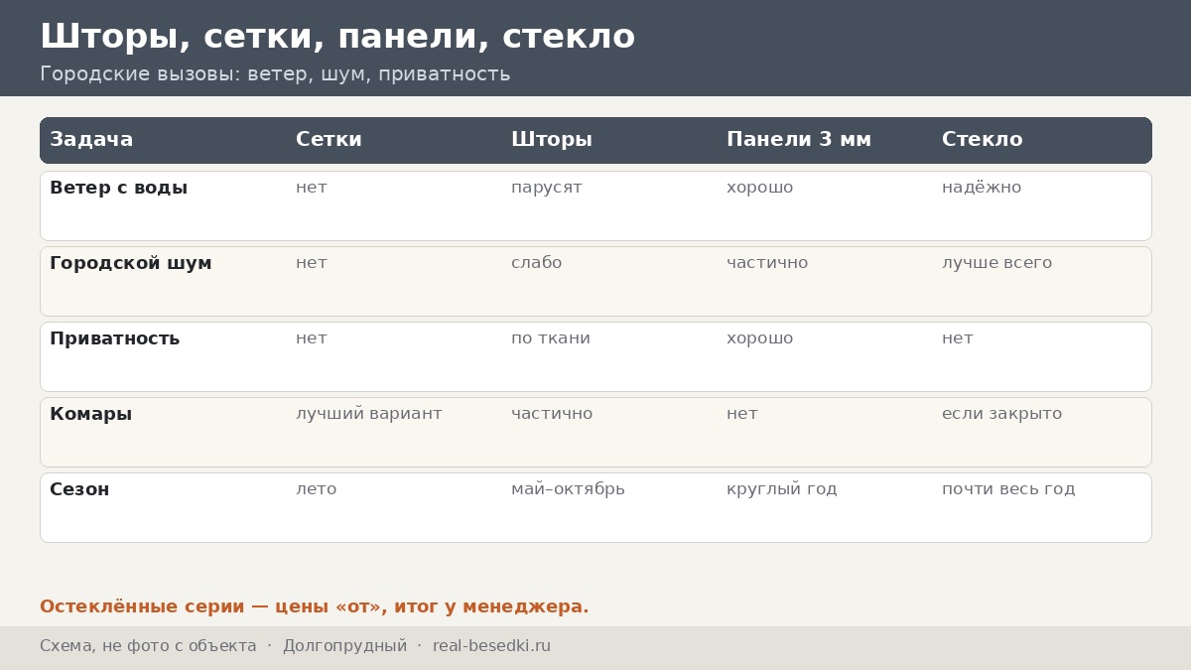This screenshot has height=670, width=1191.
Task: Click the "круглый год" cell
Action: point(782,489)
